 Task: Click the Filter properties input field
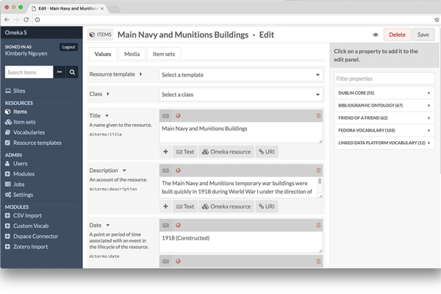click(x=382, y=78)
